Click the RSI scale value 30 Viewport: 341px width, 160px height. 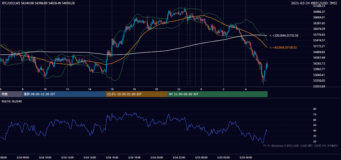tap(315, 136)
